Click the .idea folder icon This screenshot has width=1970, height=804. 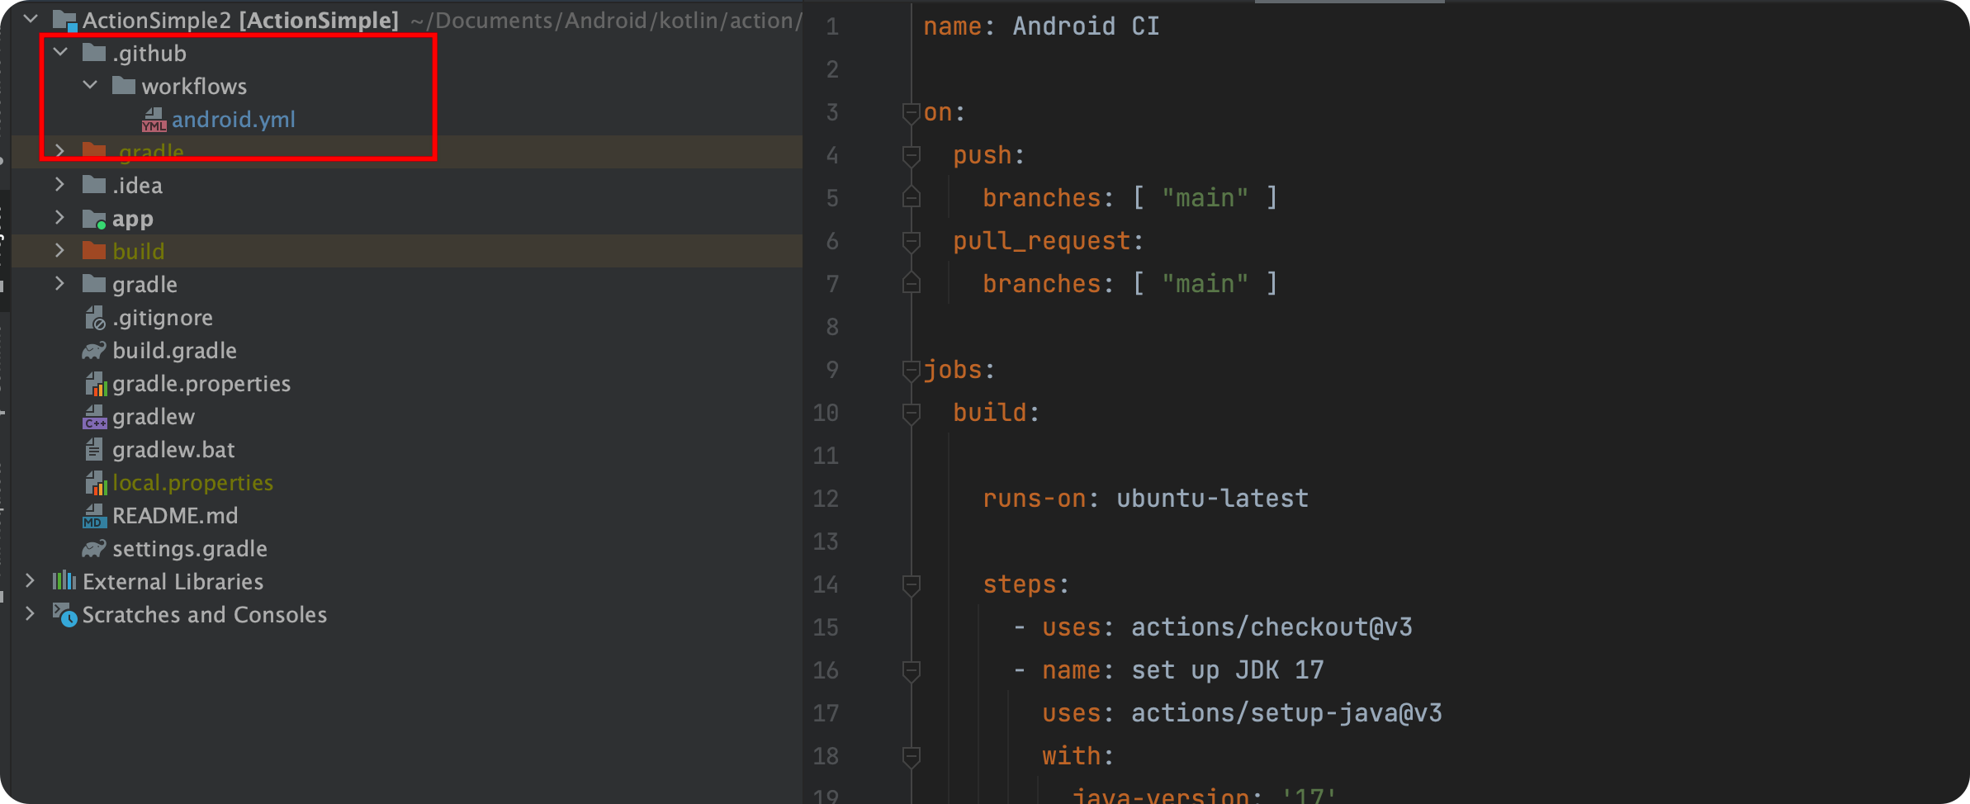(94, 184)
